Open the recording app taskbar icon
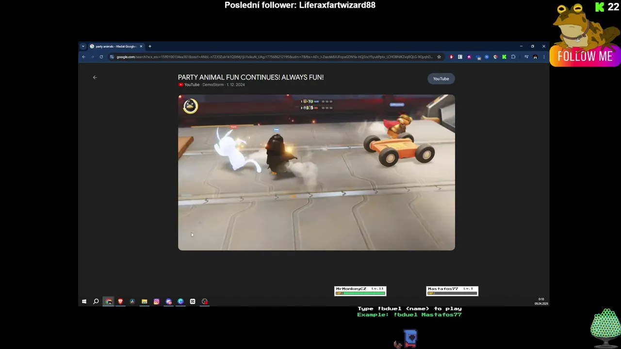Viewport: 621px width, 349px height. 205,301
